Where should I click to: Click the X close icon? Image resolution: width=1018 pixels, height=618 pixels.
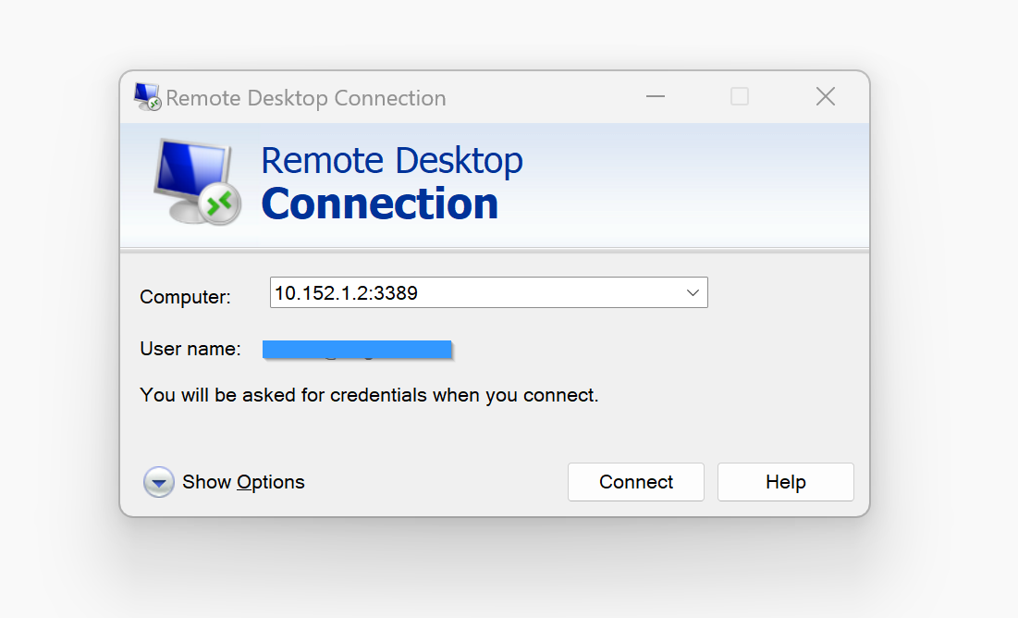[825, 96]
